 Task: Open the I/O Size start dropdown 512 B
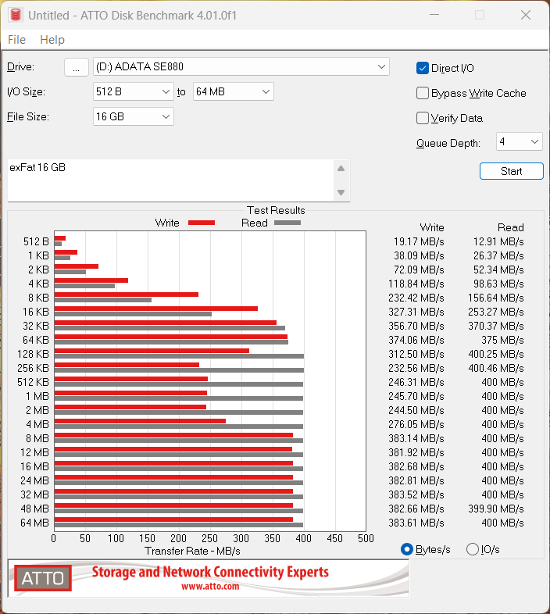coord(134,91)
